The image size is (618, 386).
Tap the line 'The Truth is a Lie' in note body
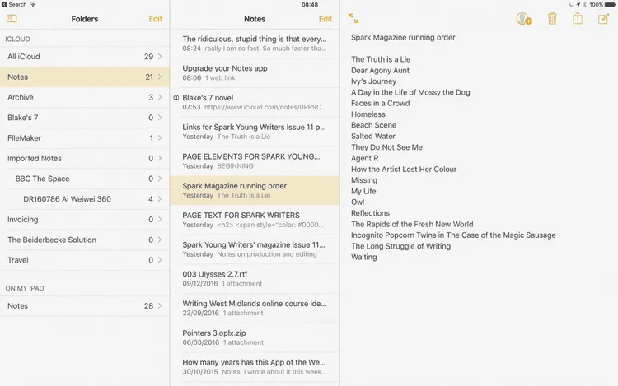pyautogui.click(x=381, y=59)
